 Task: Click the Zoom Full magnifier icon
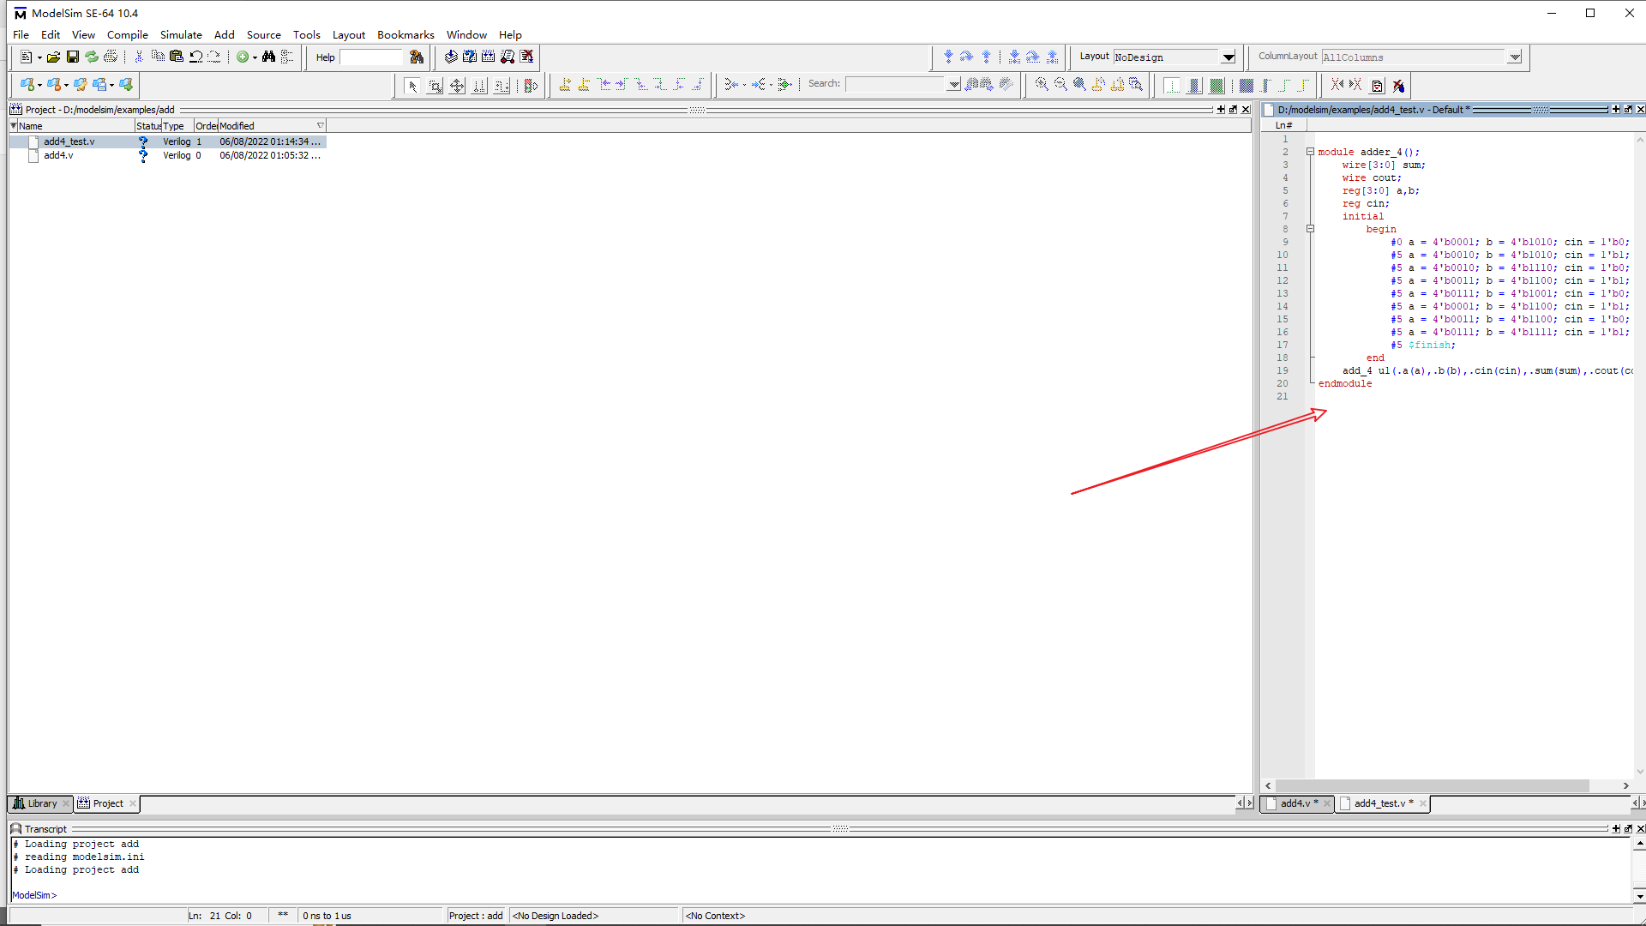coord(1079,84)
